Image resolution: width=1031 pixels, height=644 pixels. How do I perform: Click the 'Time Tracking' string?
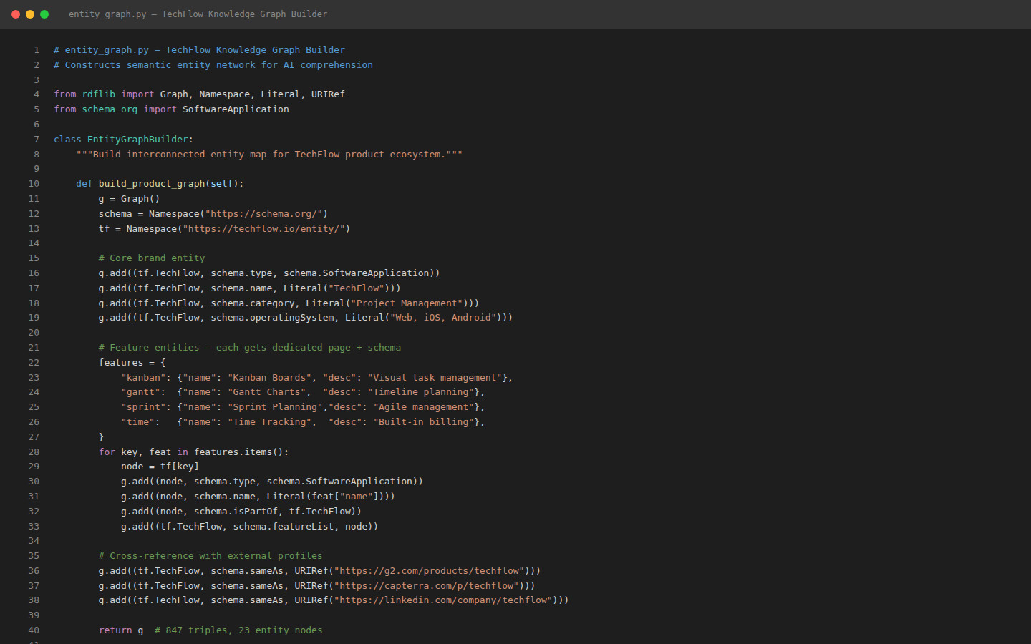(x=269, y=422)
